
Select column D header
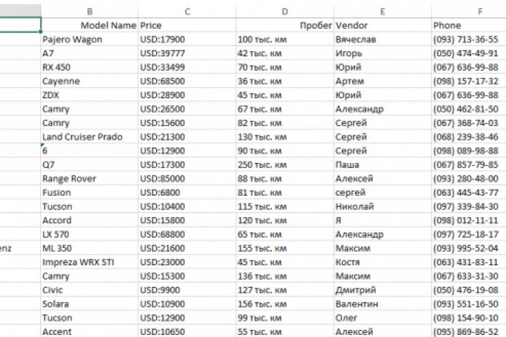(x=285, y=11)
